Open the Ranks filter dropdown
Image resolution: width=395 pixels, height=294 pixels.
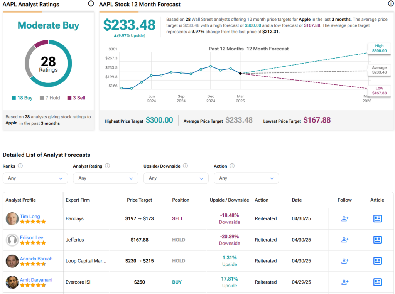pyautogui.click(x=35, y=178)
